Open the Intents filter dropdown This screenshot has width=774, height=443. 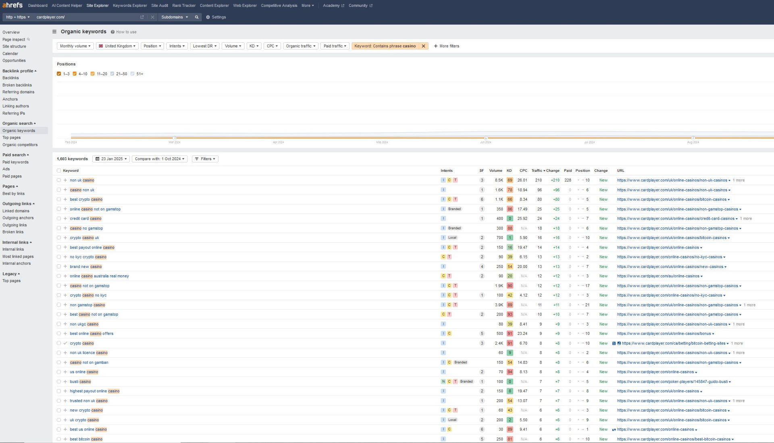point(177,46)
